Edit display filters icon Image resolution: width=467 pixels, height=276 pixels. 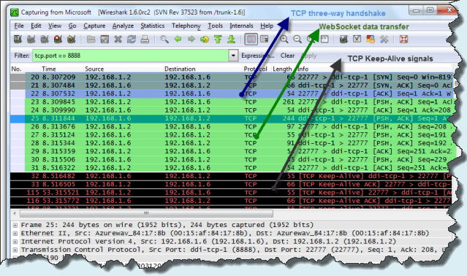point(357,39)
